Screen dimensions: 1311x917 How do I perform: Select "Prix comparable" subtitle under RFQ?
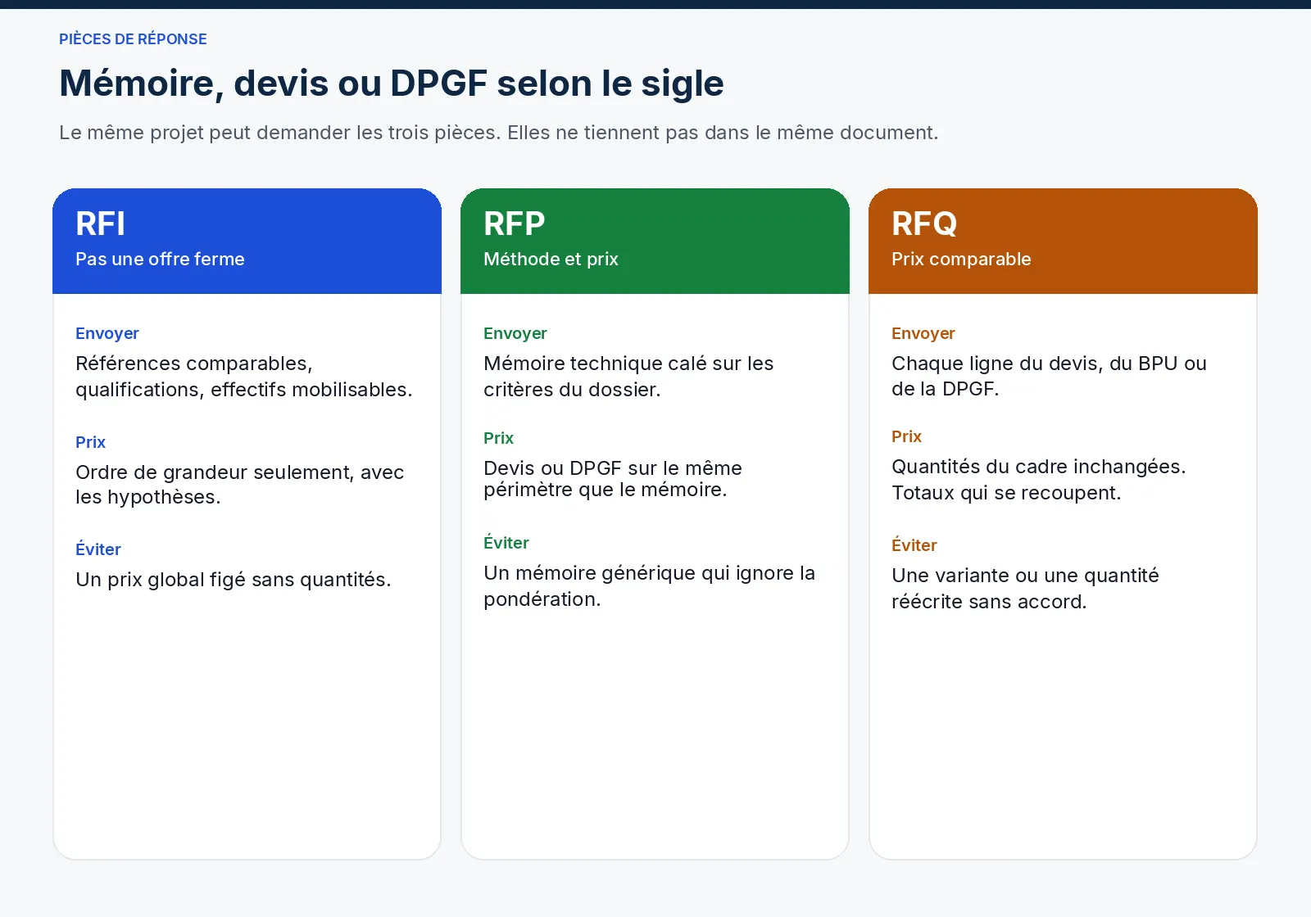(961, 259)
